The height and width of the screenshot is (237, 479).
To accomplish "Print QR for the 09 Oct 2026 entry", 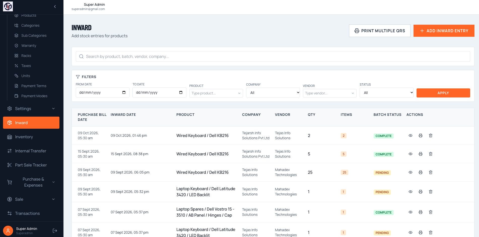I will point(420,136).
